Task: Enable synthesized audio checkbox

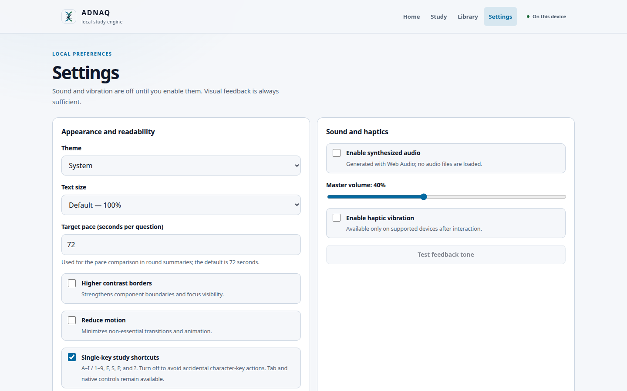Action: click(x=337, y=153)
